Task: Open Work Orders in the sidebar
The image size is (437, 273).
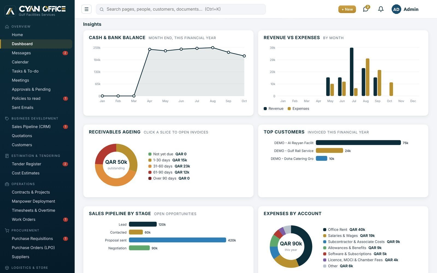Action: (x=36, y=219)
